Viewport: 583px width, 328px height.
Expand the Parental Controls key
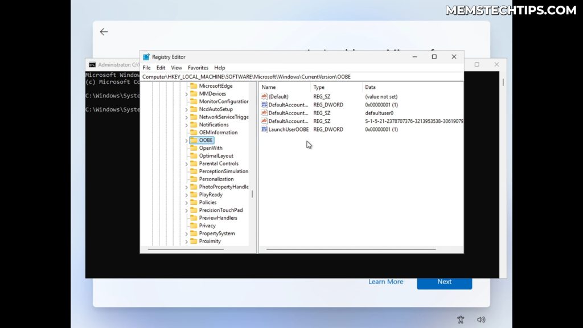[x=185, y=163]
